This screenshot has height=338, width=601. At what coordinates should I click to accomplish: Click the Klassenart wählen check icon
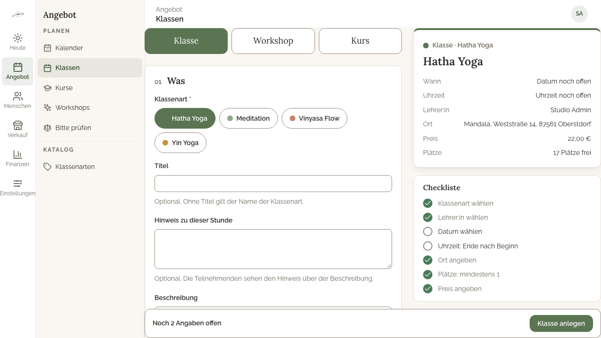(428, 203)
